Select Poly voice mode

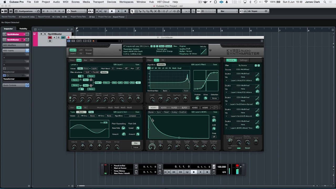(x=80, y=69)
